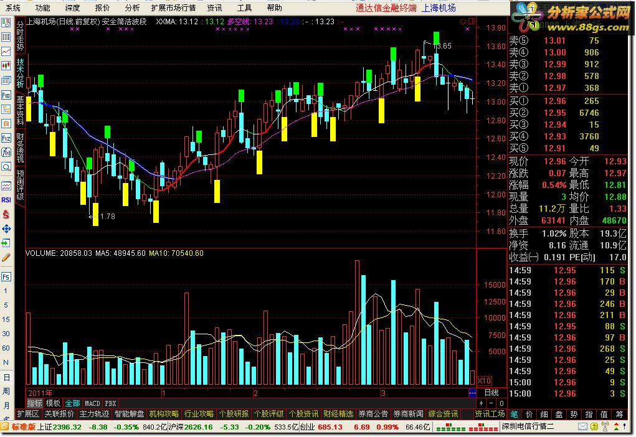This screenshot has width=636, height=437.
Task: Select the RSI indicator icon
Action: (x=6, y=200)
